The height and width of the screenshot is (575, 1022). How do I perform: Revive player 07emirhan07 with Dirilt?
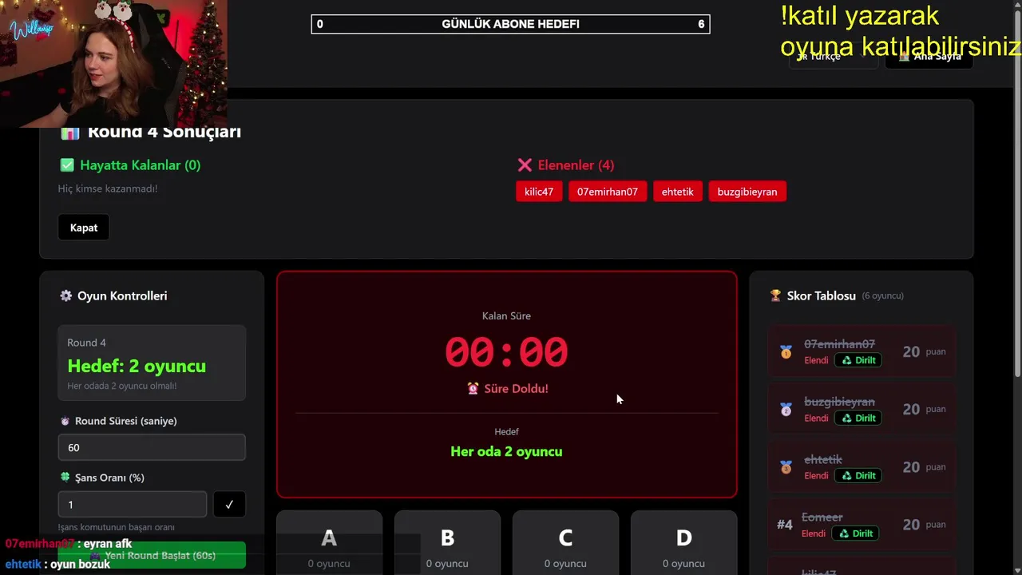(858, 360)
